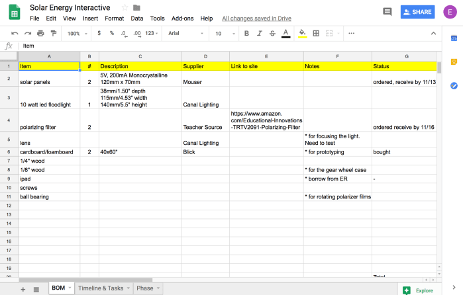Hide the menus with the collapse arrow

pos(433,33)
